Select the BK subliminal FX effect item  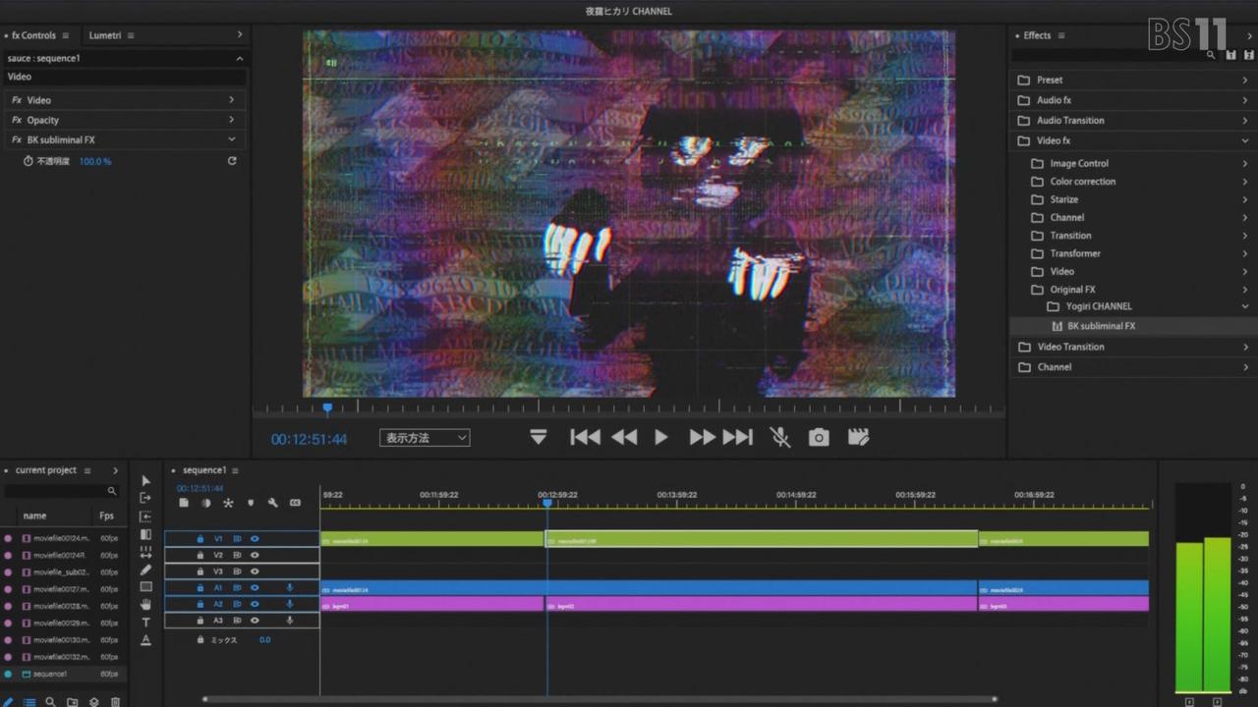(1101, 326)
